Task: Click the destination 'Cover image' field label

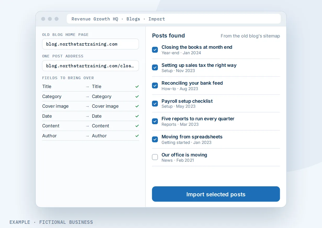Action: pos(105,106)
